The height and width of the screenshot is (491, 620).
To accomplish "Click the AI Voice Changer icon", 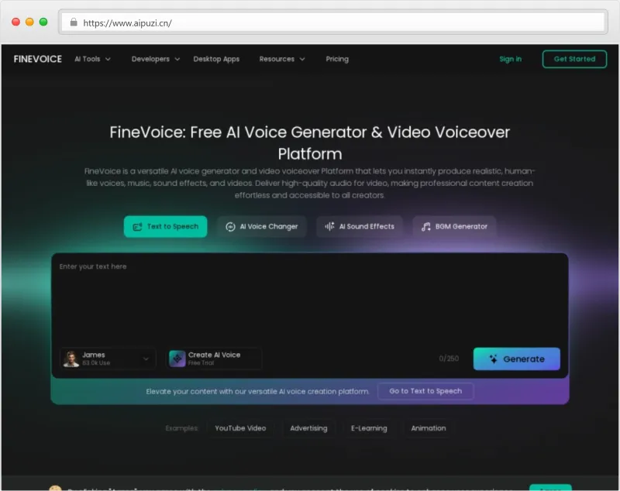I will 230,227.
